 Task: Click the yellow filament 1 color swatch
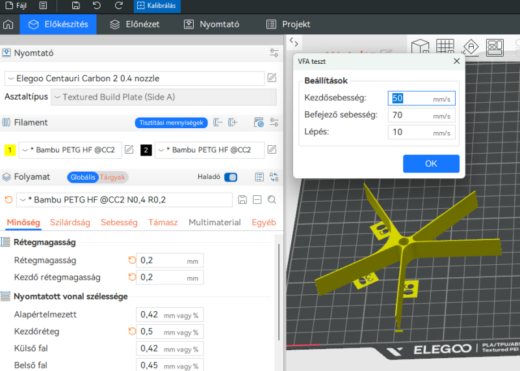10,150
